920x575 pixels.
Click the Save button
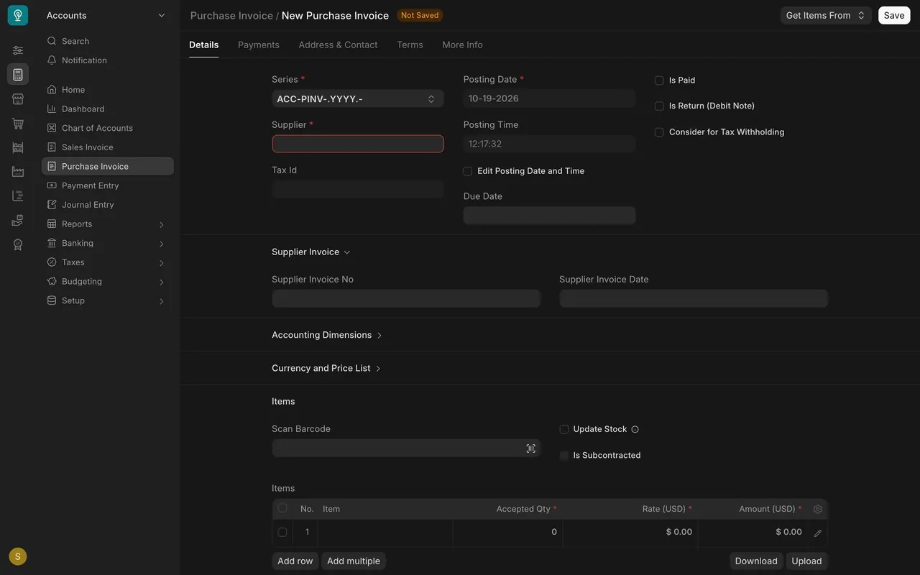[894, 15]
